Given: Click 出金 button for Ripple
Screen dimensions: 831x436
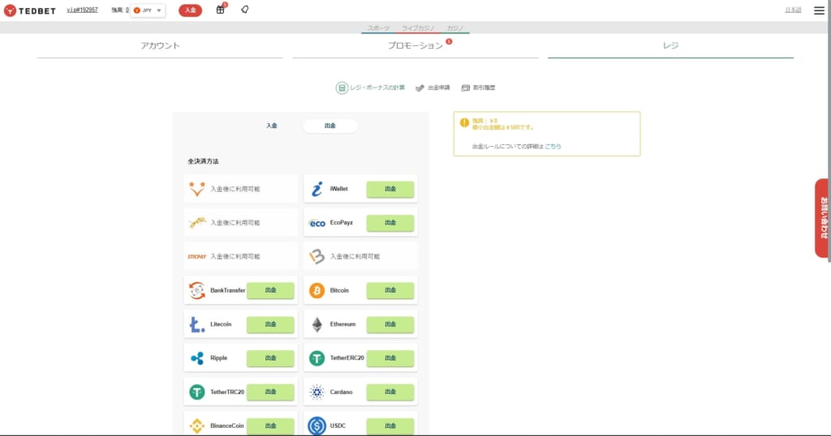Looking at the screenshot, I should [x=270, y=358].
